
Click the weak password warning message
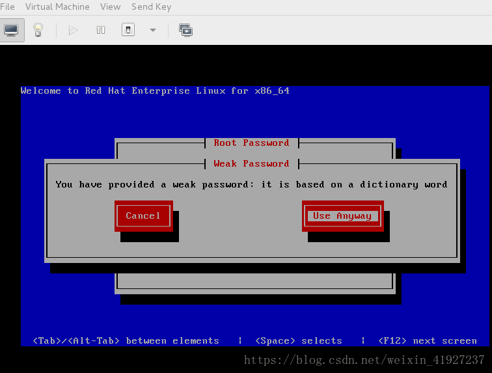(251, 184)
